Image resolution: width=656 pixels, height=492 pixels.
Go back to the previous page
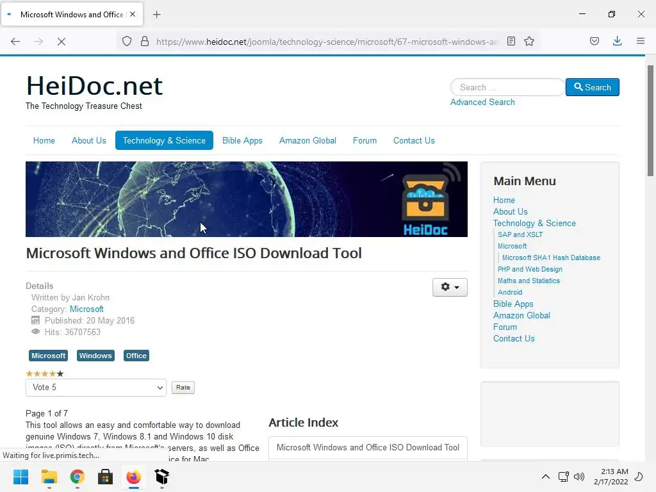pyautogui.click(x=15, y=42)
